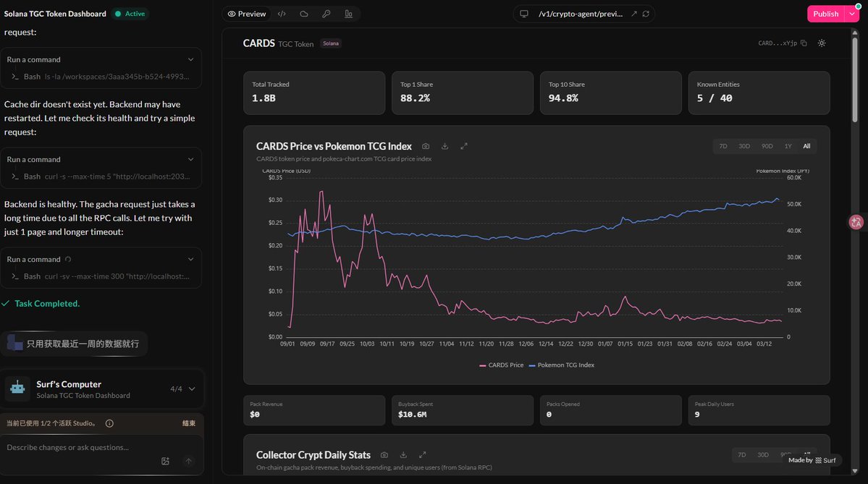This screenshot has height=484, width=868.
Task: Select 30D range on Collector Crypt chart
Action: 763,454
